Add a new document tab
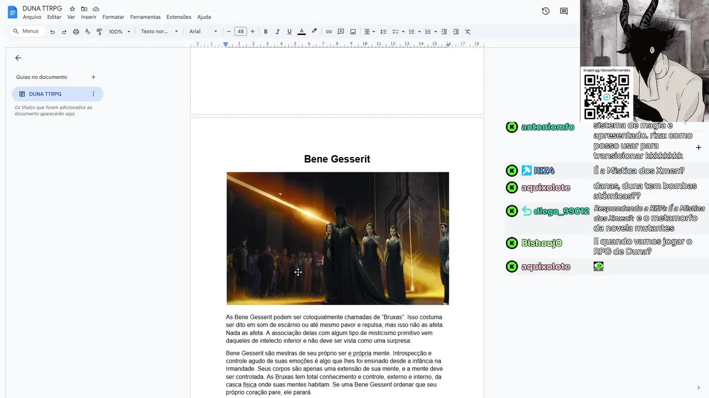 click(x=93, y=77)
